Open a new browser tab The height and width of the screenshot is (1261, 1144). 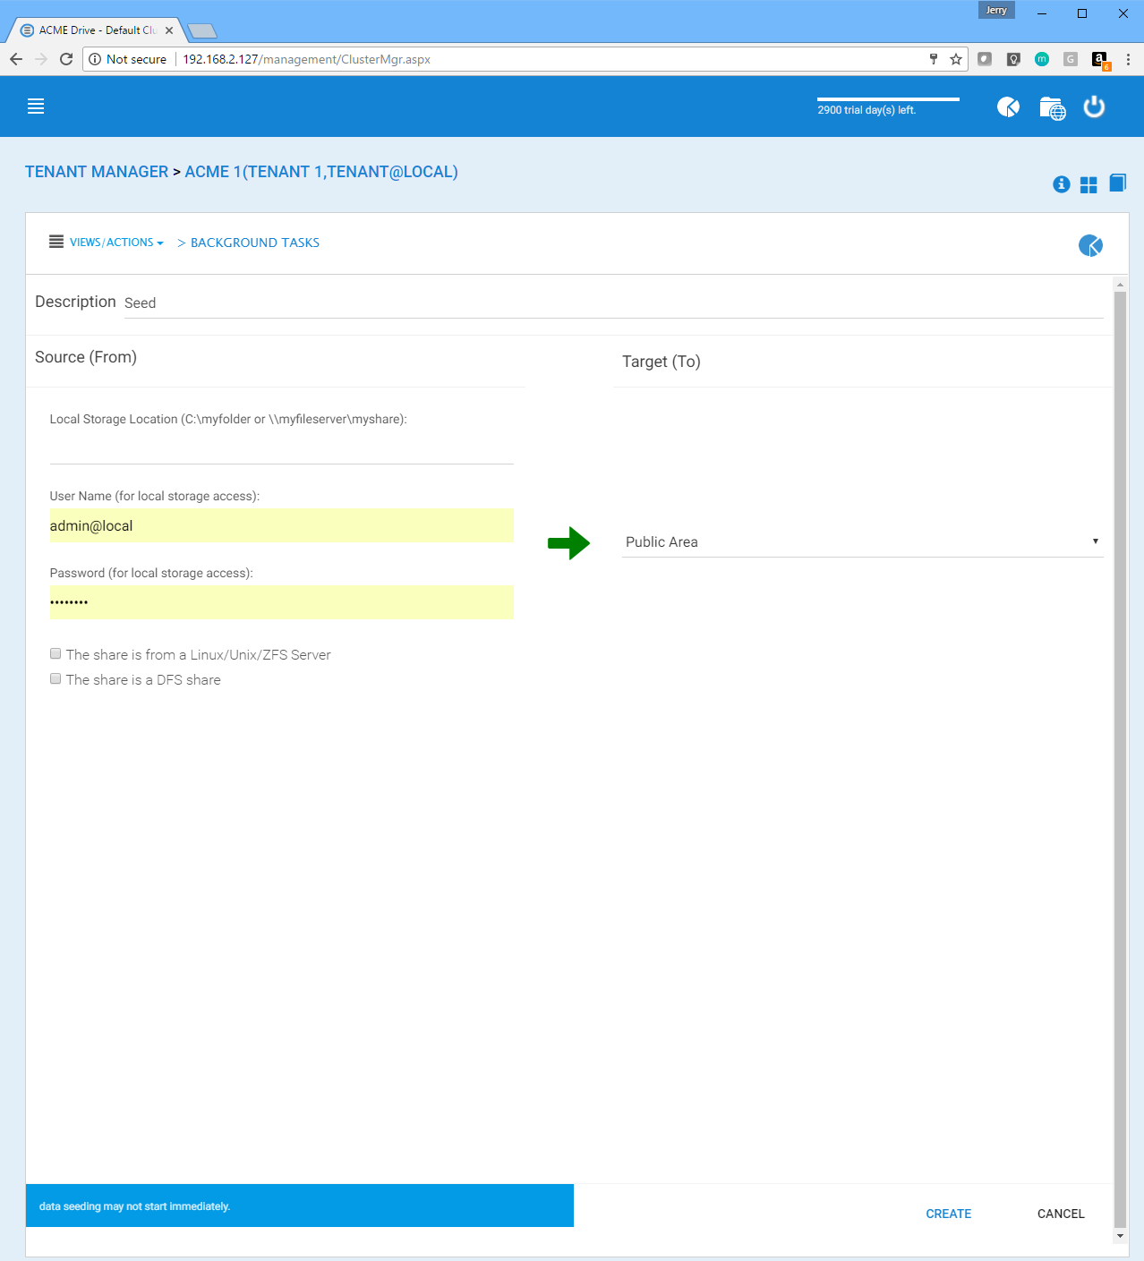tap(202, 31)
